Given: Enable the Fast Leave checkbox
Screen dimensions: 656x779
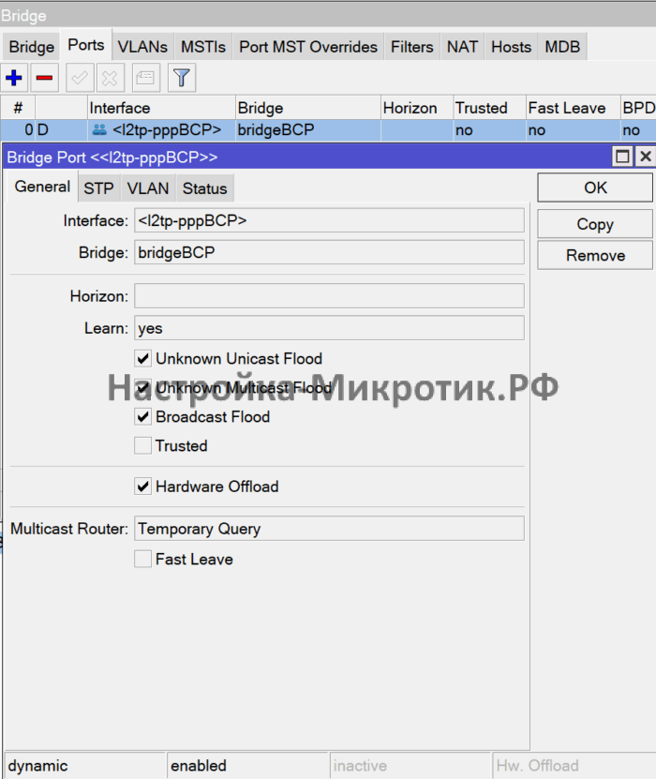Looking at the screenshot, I should 143,559.
